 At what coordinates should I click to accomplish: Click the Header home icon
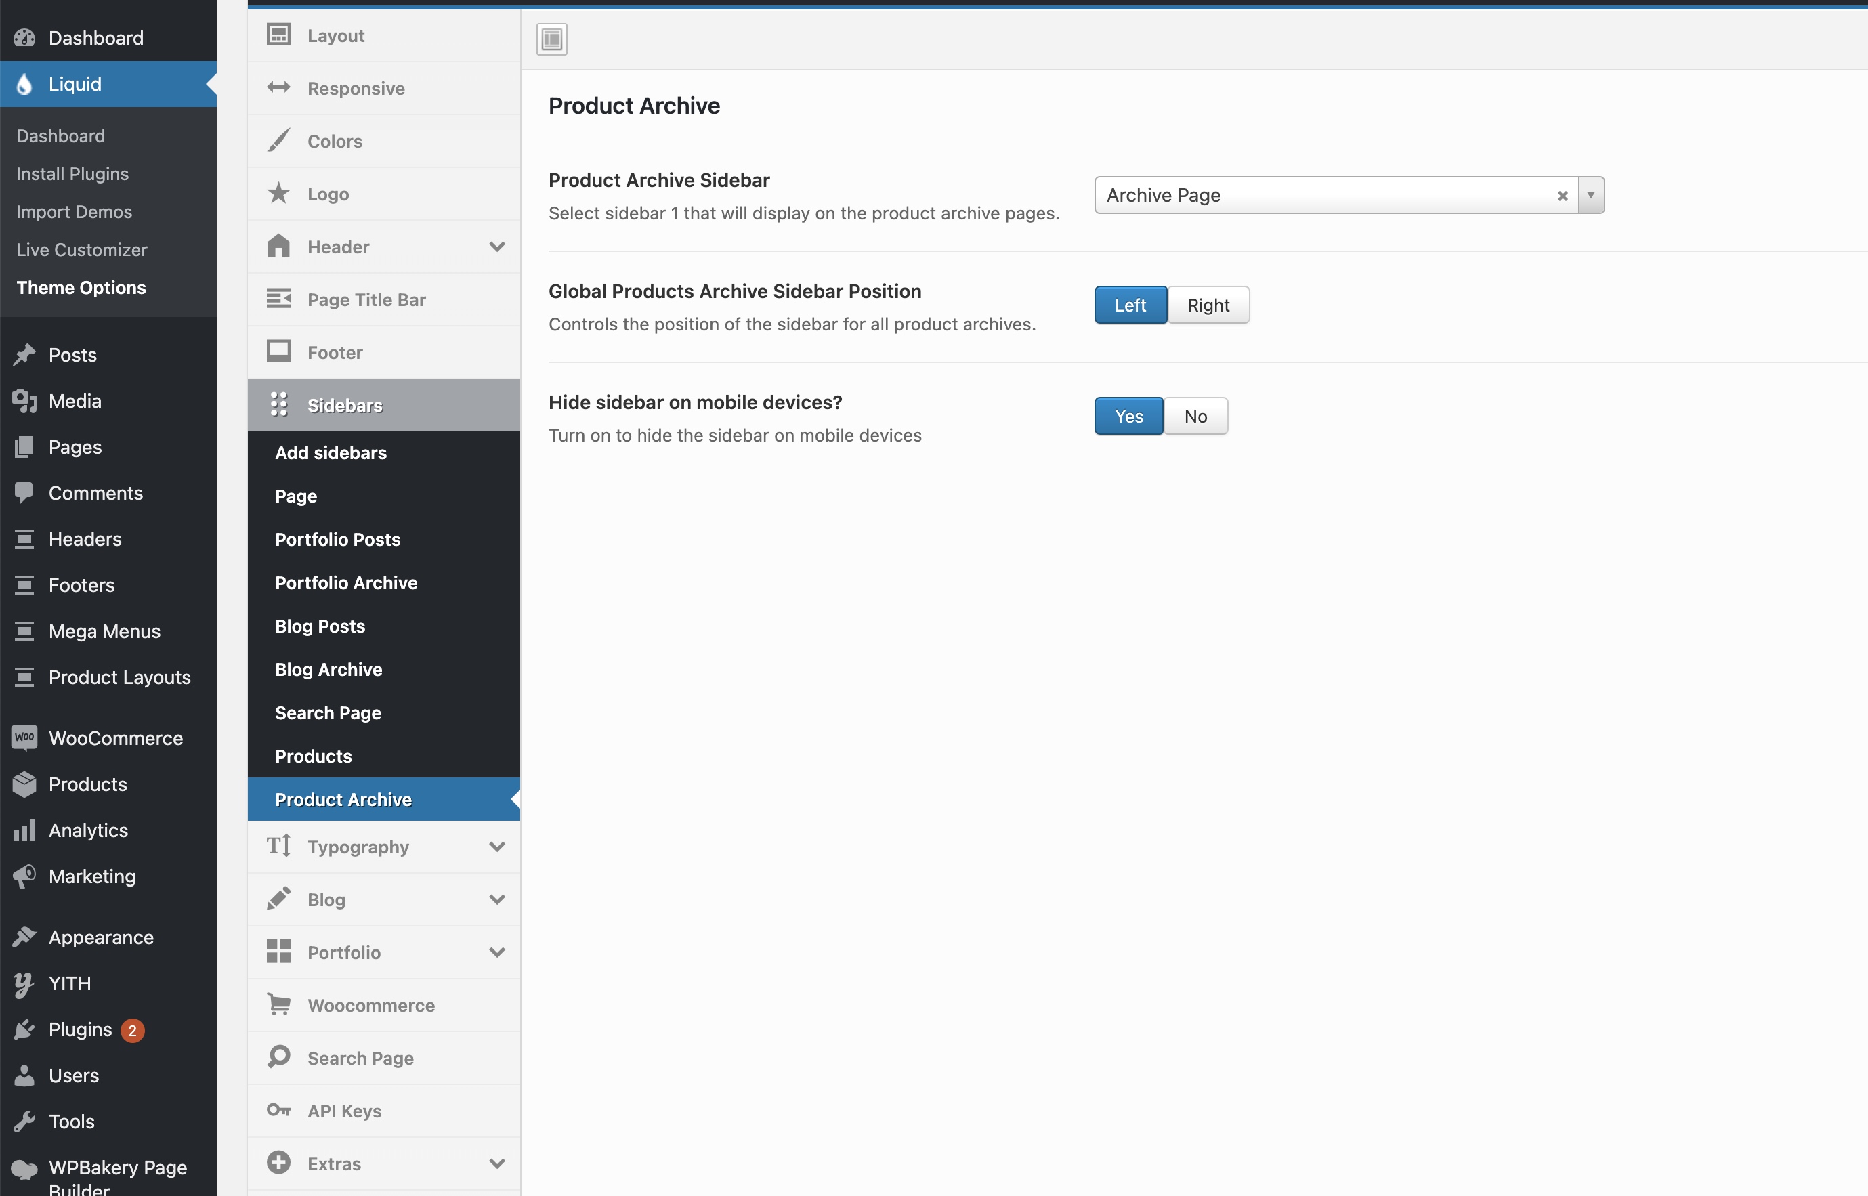[280, 247]
